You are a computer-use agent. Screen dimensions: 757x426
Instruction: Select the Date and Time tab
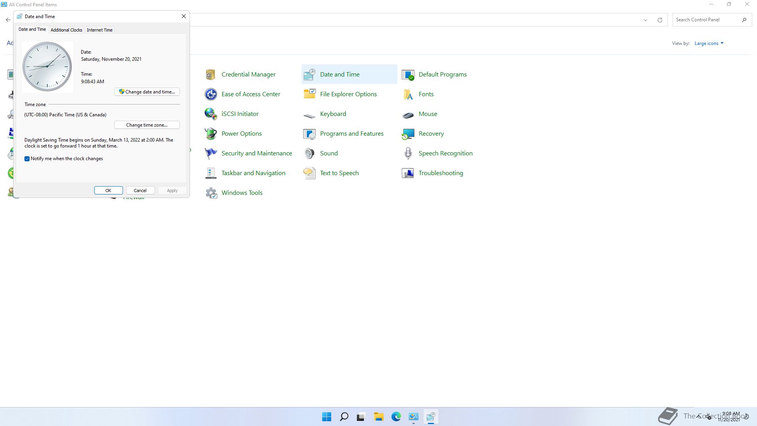point(32,29)
